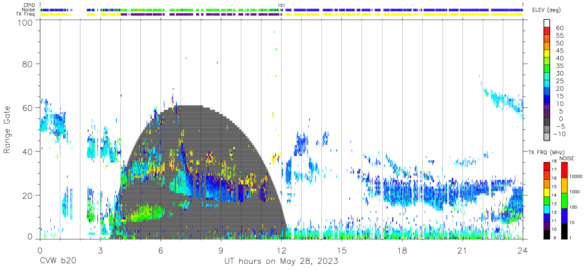Click ELEV colorbar tick label −10
This screenshot has height=271, width=588.
(x=559, y=134)
